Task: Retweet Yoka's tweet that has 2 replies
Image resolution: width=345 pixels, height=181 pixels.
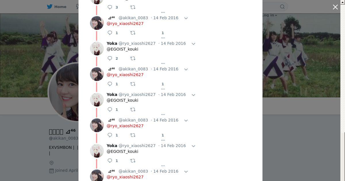Action: [133, 58]
